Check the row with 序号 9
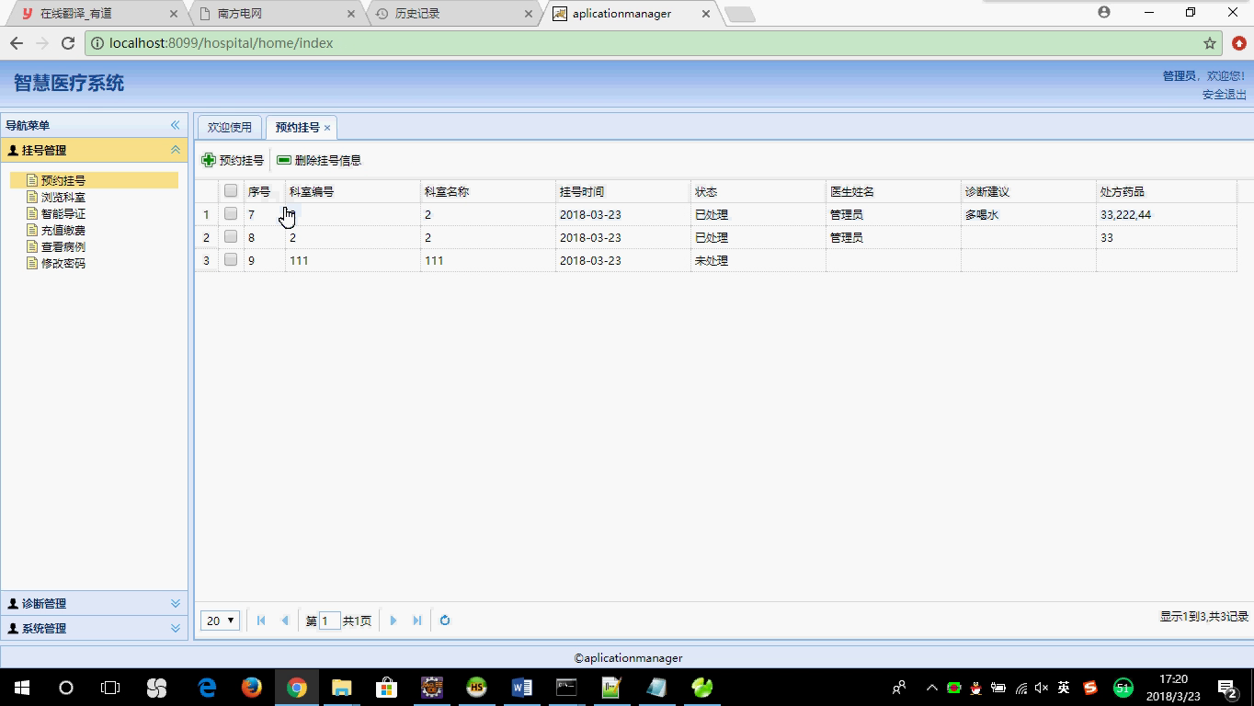Screen dimensions: 1254x706 pos(231,260)
